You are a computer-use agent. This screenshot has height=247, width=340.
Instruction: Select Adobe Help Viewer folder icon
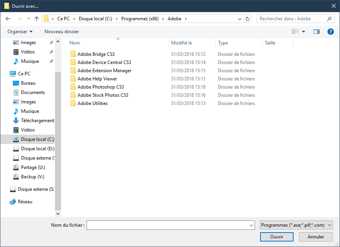pyautogui.click(x=73, y=78)
